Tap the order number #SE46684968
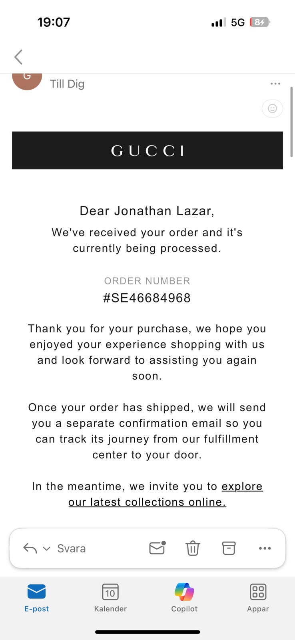 point(147,298)
